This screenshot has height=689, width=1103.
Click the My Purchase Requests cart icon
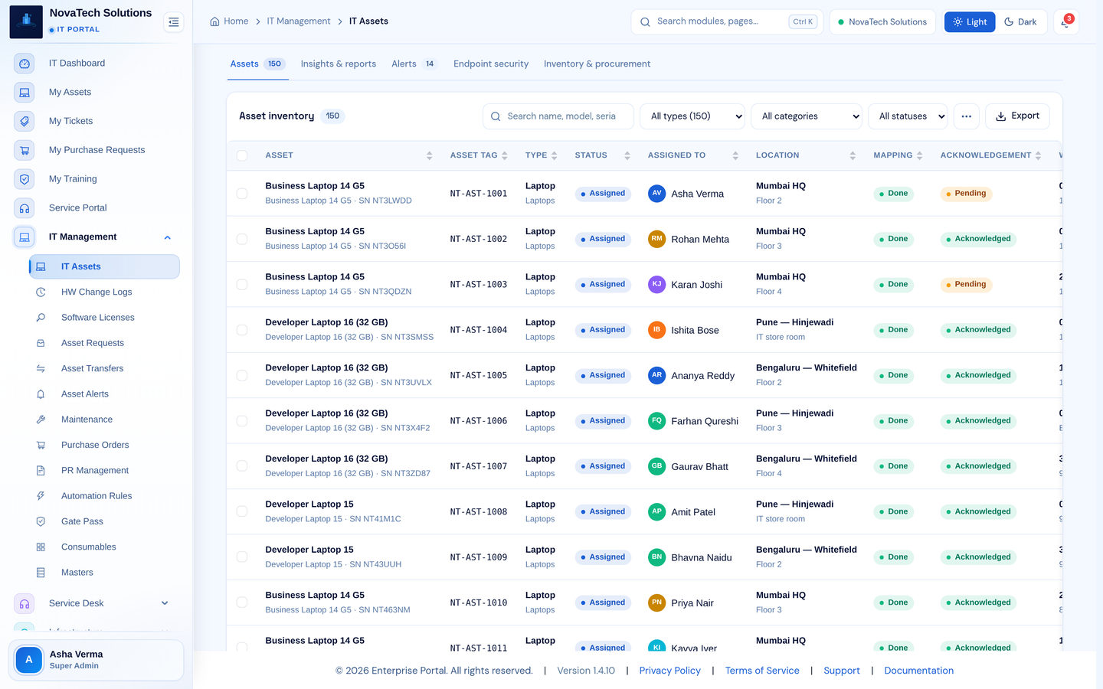[25, 150]
